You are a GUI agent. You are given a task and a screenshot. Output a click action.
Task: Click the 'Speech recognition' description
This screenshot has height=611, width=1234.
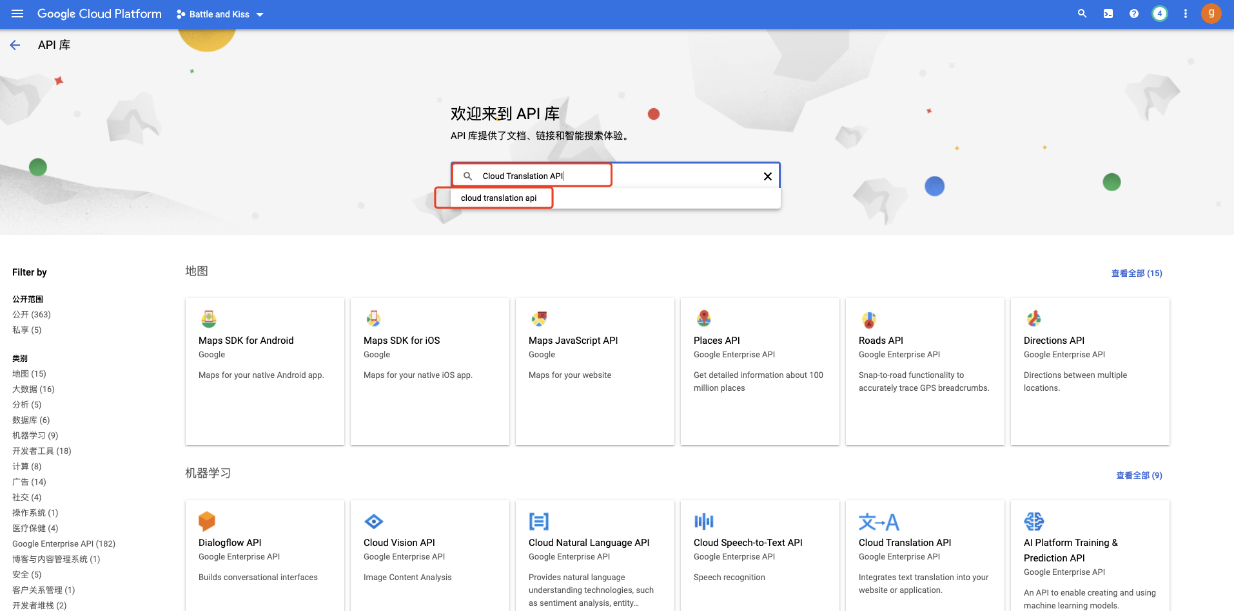729,578
